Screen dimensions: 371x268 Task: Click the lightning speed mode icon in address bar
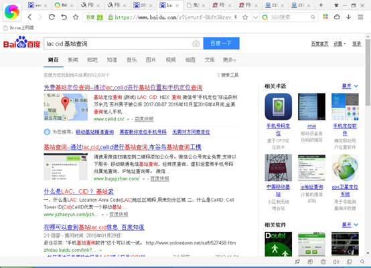point(236,17)
